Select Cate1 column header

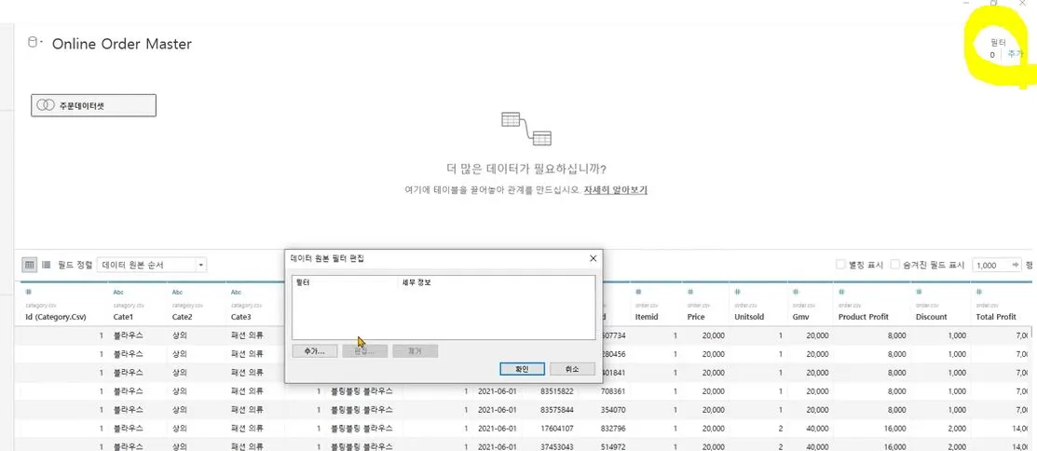[124, 317]
